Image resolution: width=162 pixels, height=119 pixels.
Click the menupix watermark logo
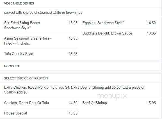point(112,96)
